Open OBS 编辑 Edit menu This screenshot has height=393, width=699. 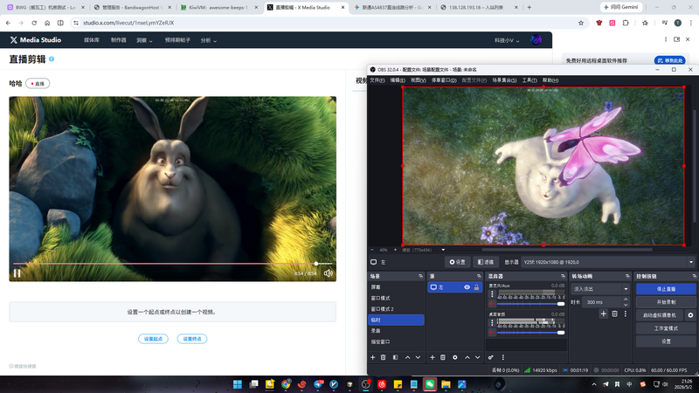[398, 80]
